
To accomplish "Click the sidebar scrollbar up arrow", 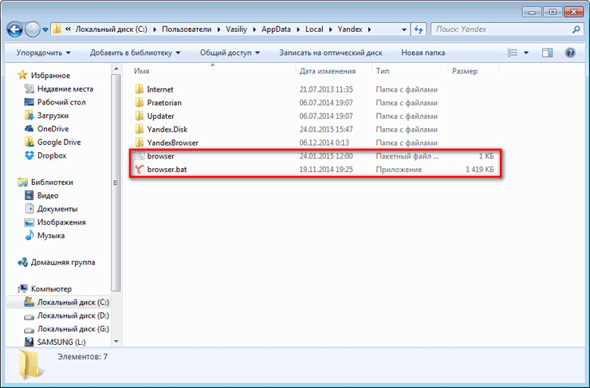I will [x=116, y=69].
